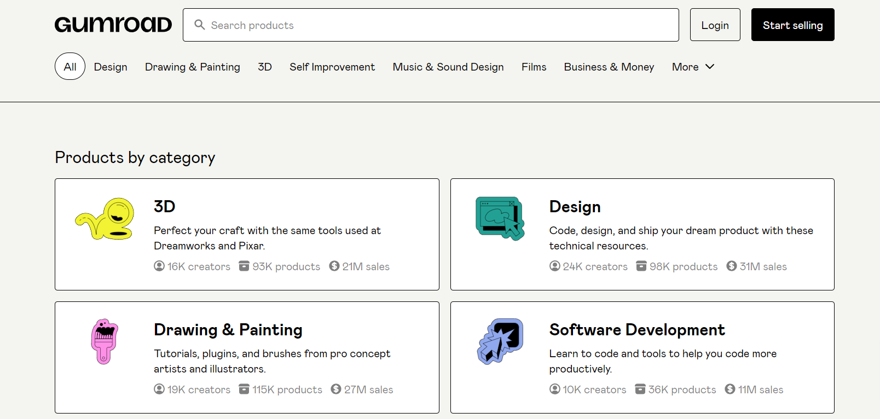Click the yellow 3D category illustration

pyautogui.click(x=105, y=219)
